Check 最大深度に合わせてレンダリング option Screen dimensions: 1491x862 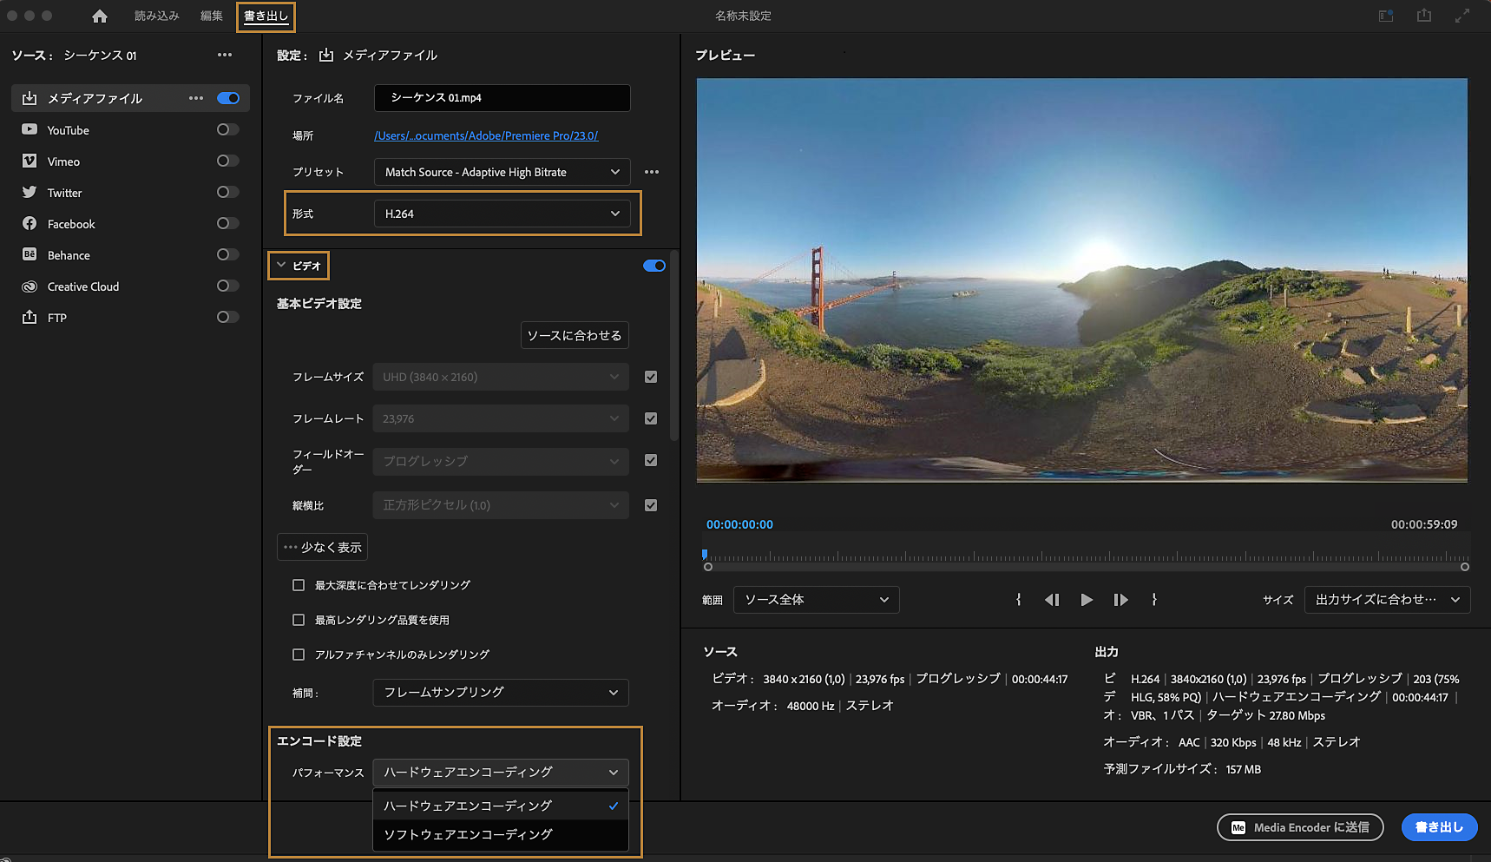(299, 584)
